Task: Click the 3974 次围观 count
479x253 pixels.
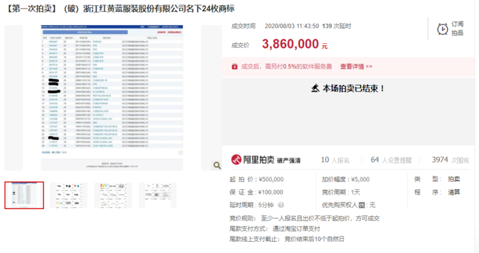Action: pyautogui.click(x=450, y=160)
